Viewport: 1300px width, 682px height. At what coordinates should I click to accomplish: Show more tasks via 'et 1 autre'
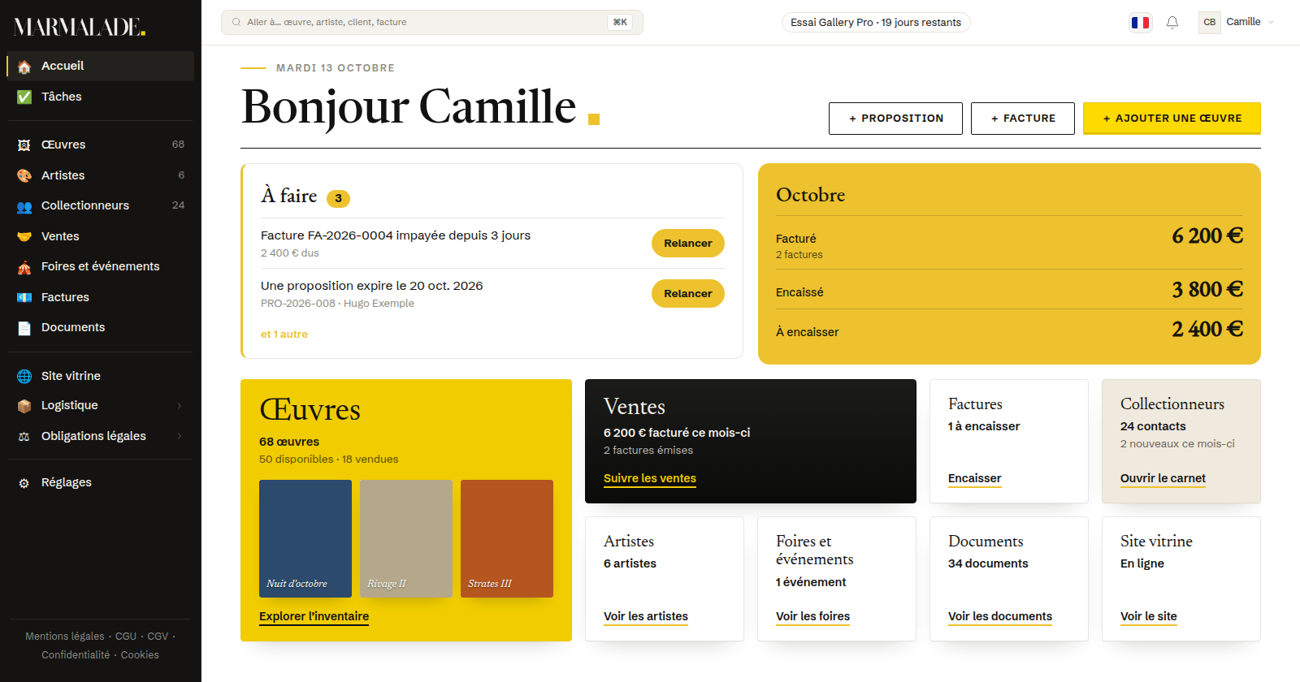point(284,335)
